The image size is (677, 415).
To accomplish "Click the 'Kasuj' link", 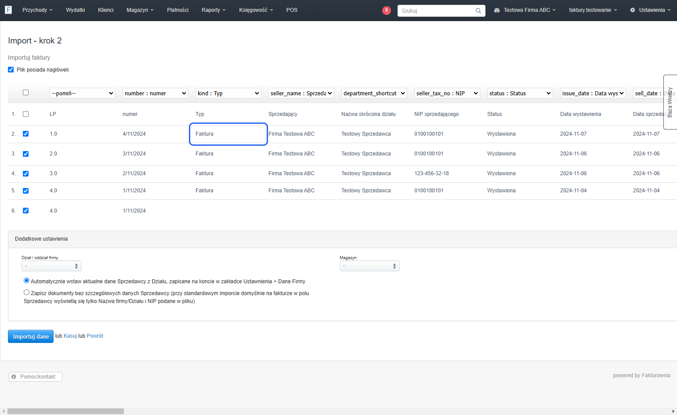I will pos(70,336).
